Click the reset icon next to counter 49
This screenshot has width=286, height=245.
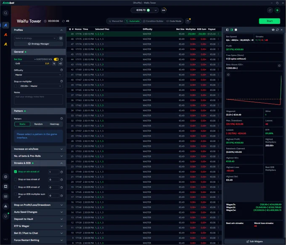[63, 21]
